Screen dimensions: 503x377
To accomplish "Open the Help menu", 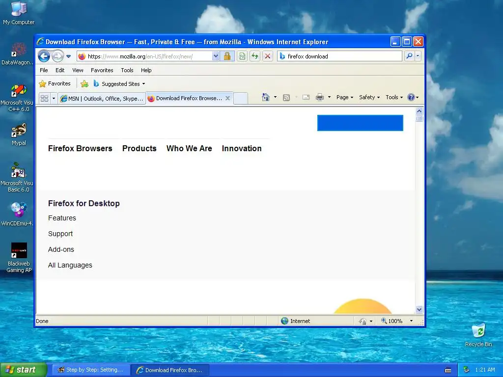I will click(146, 70).
